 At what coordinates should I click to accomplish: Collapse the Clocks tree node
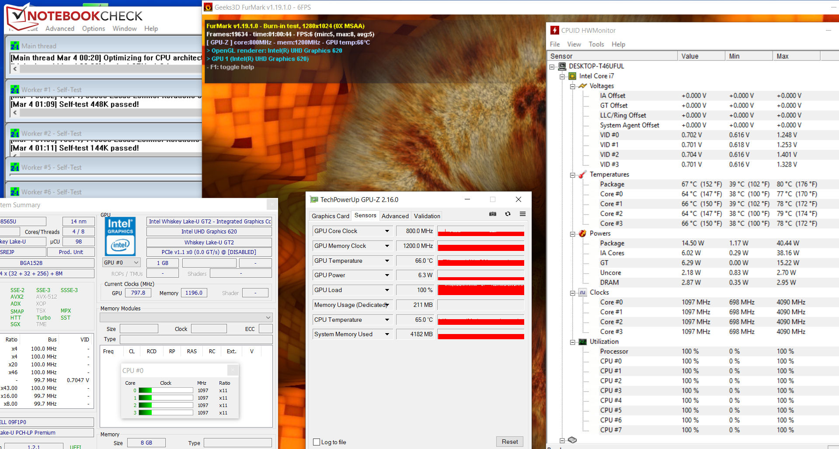click(572, 293)
